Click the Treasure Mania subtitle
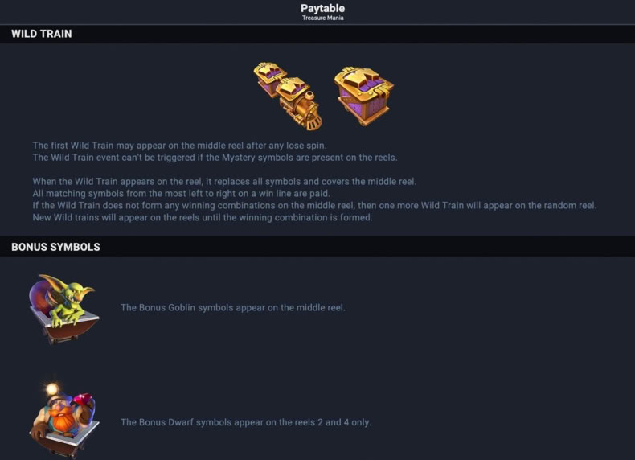The width and height of the screenshot is (635, 460). (x=323, y=18)
